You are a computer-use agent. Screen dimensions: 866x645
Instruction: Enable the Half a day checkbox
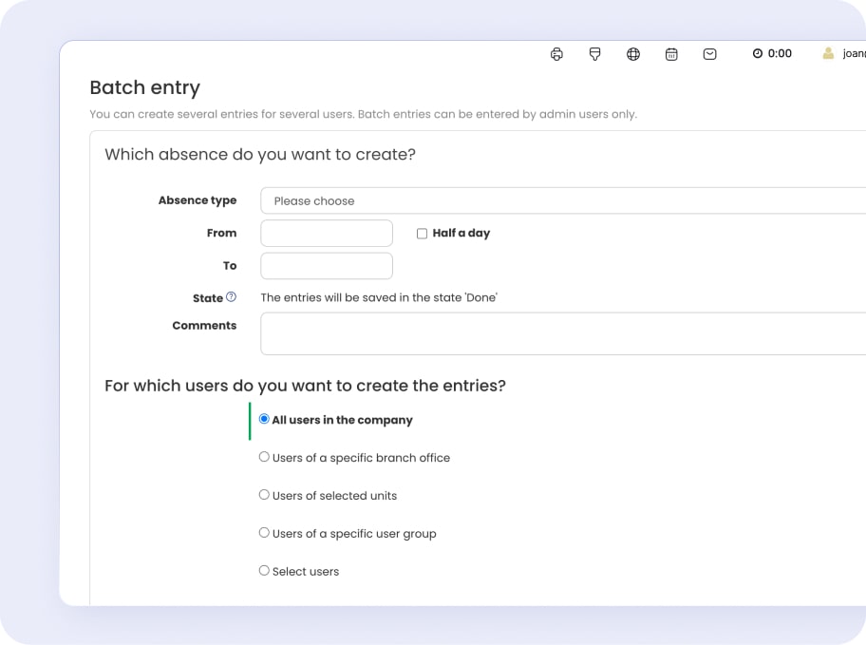[x=422, y=234]
